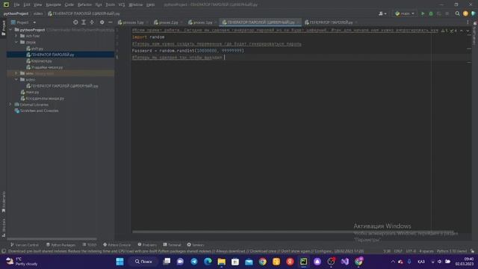Viewport: 478px width, 269px height.
Task: Collapse the pythonProject root folder
Action: click(10, 30)
